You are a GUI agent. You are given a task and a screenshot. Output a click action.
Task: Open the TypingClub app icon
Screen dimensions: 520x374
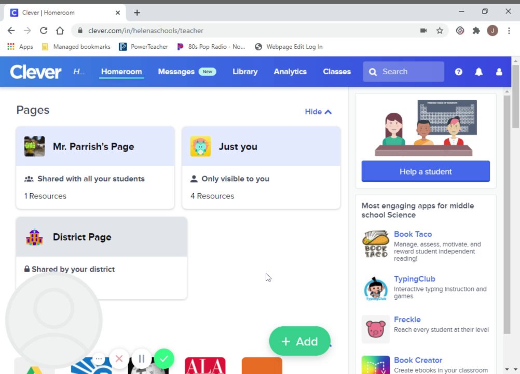point(375,288)
